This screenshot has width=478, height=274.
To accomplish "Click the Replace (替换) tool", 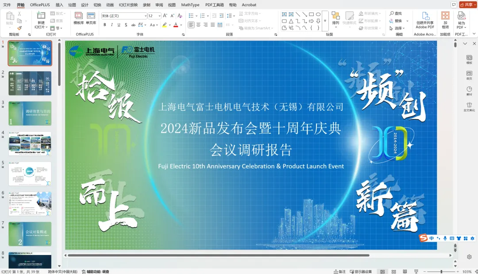I will pyautogui.click(x=396, y=21).
